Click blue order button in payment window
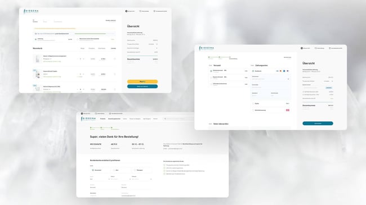 [318, 124]
